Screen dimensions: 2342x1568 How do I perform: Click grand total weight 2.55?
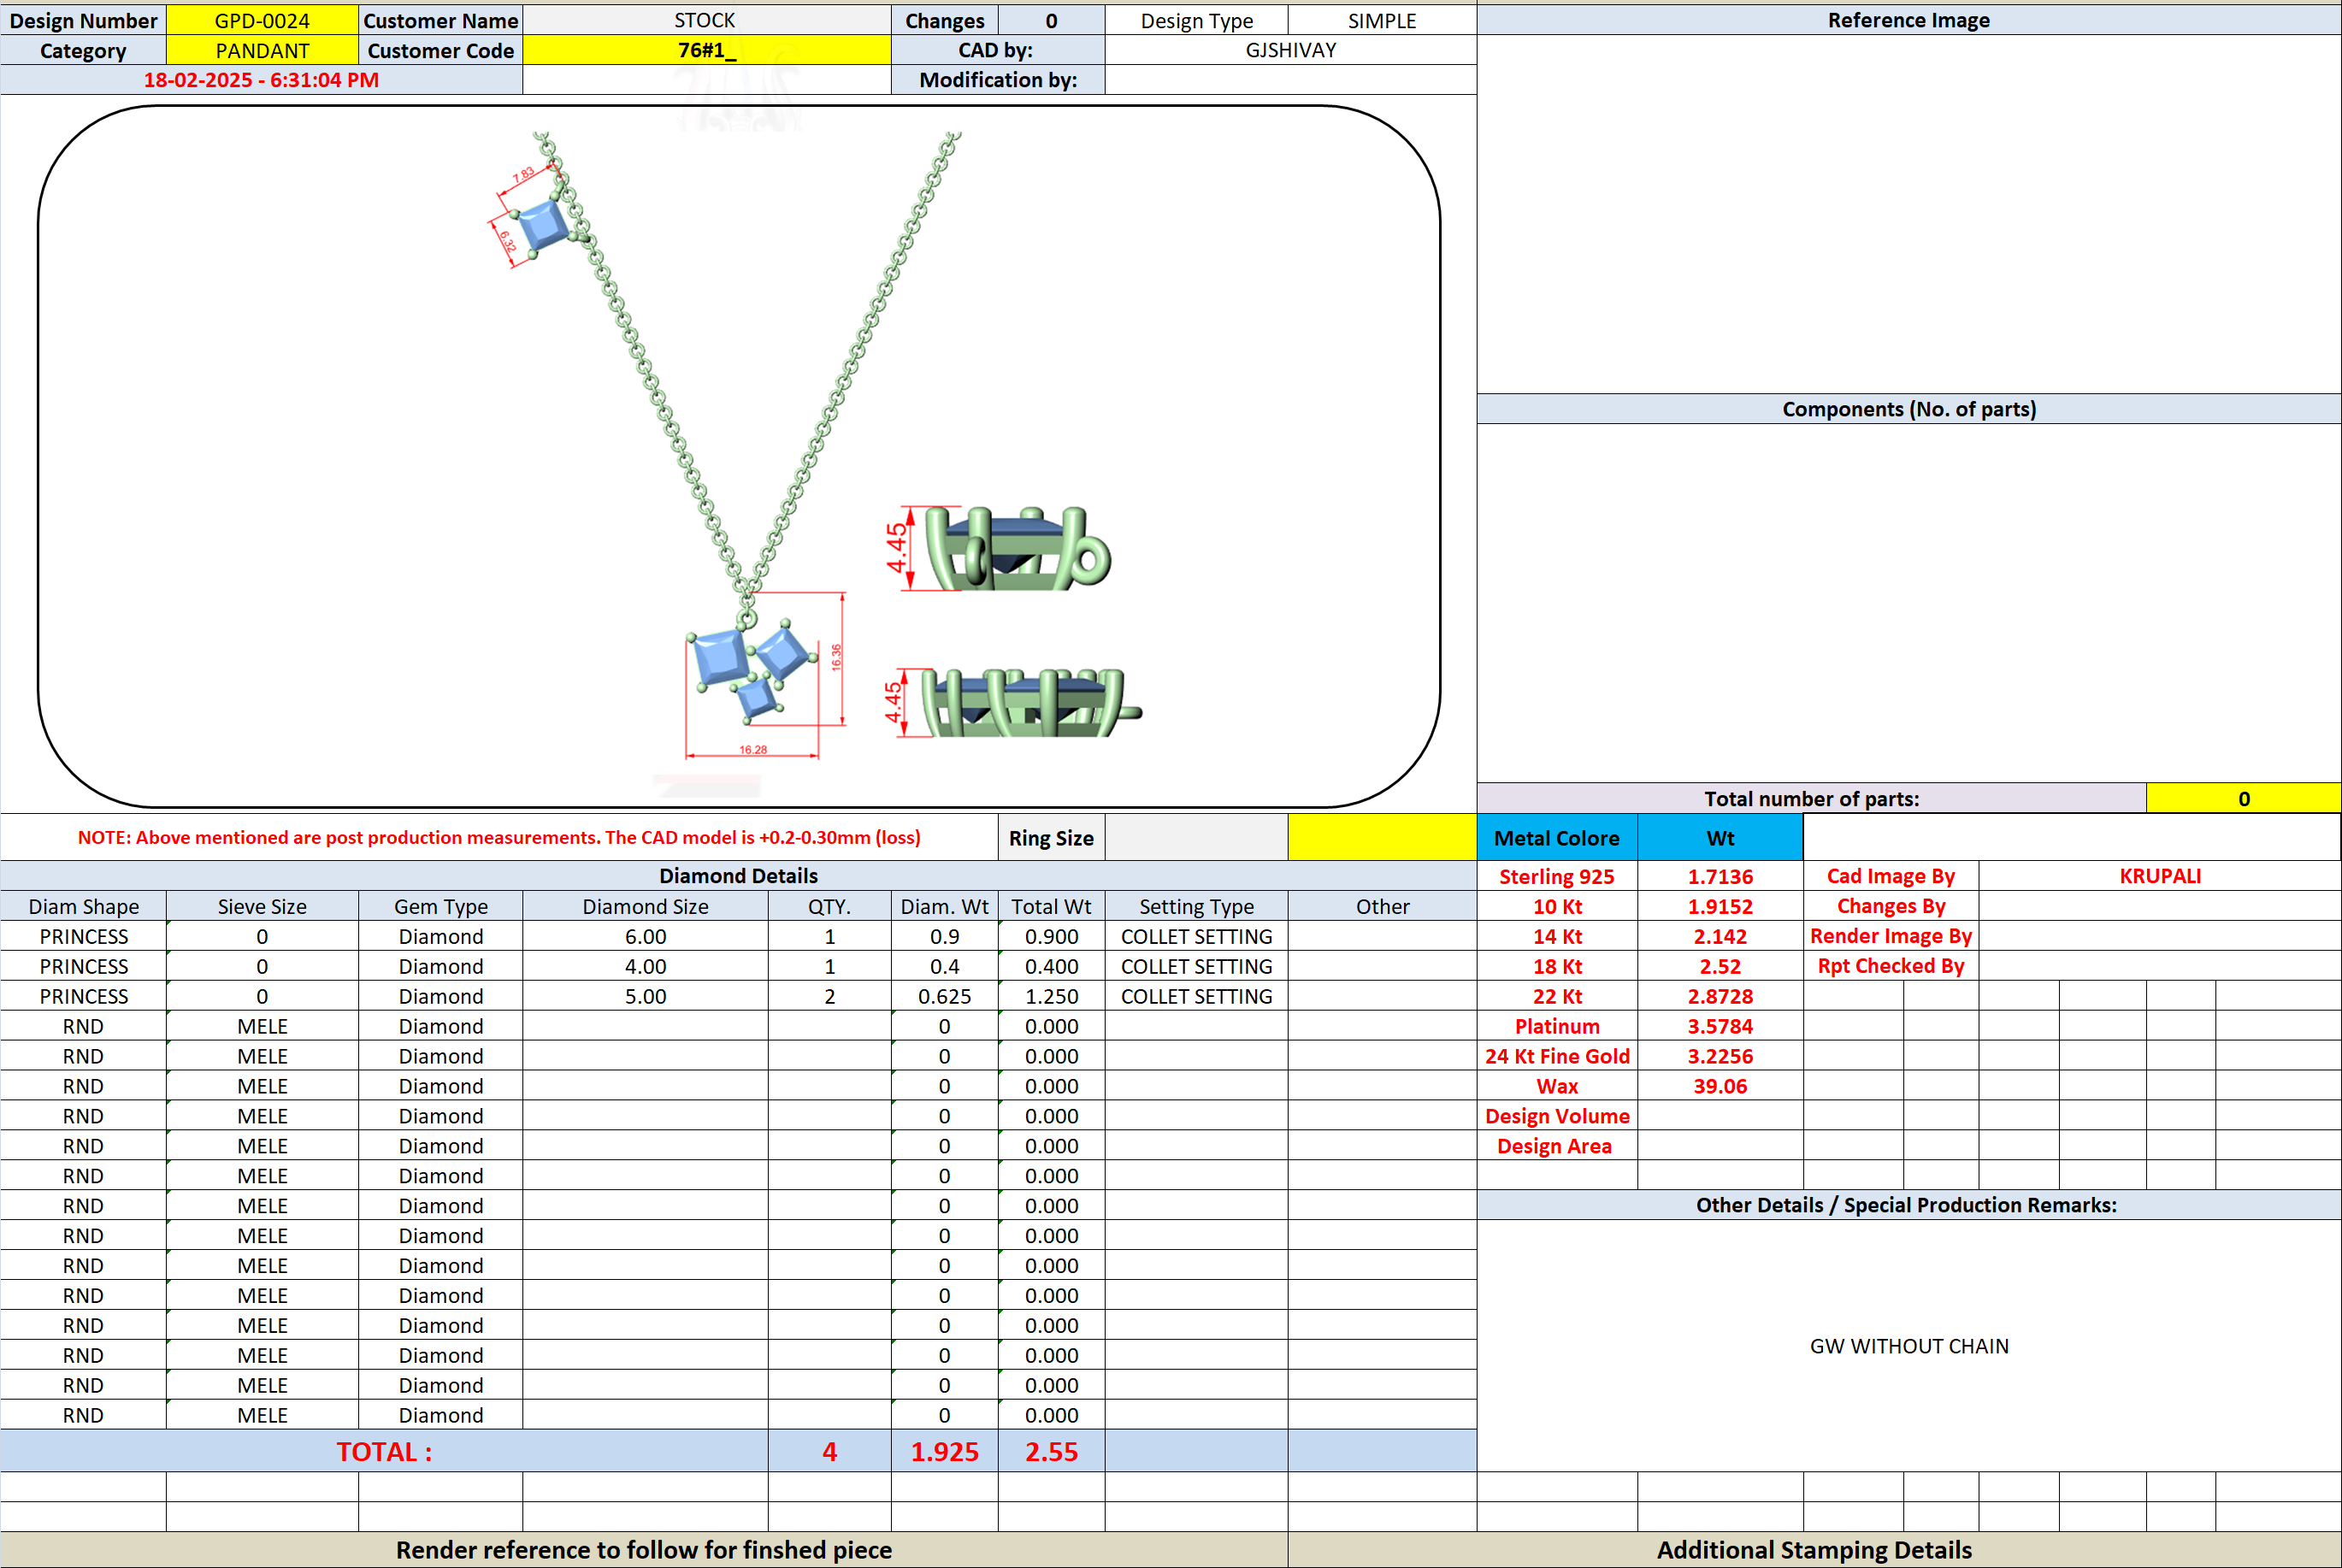pos(1051,1451)
